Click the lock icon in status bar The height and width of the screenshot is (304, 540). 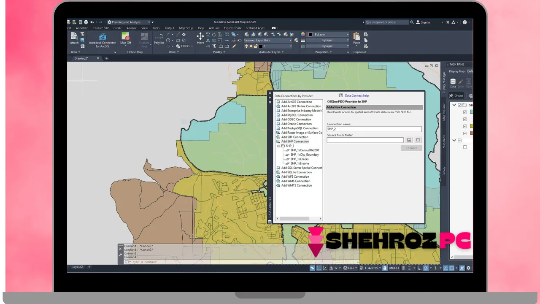coord(385,268)
